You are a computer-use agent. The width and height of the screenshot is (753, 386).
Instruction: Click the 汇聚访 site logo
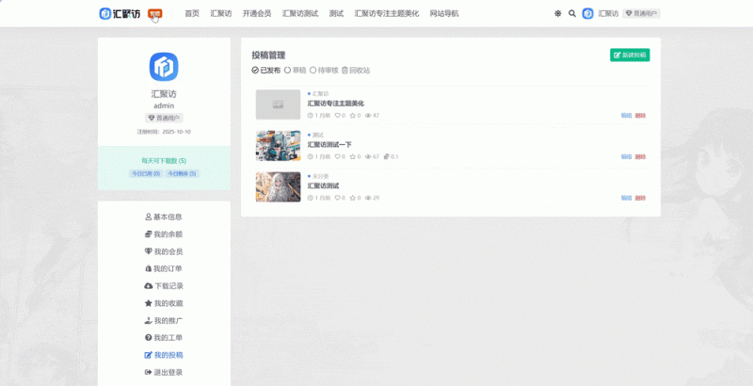pyautogui.click(x=120, y=13)
